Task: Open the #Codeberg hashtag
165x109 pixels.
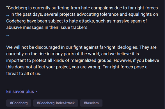Action: (x=19, y=103)
